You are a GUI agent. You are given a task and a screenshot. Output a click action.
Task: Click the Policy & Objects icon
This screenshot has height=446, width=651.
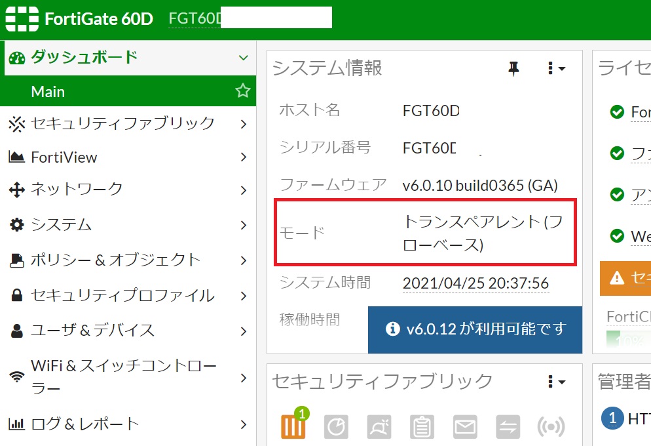16,260
